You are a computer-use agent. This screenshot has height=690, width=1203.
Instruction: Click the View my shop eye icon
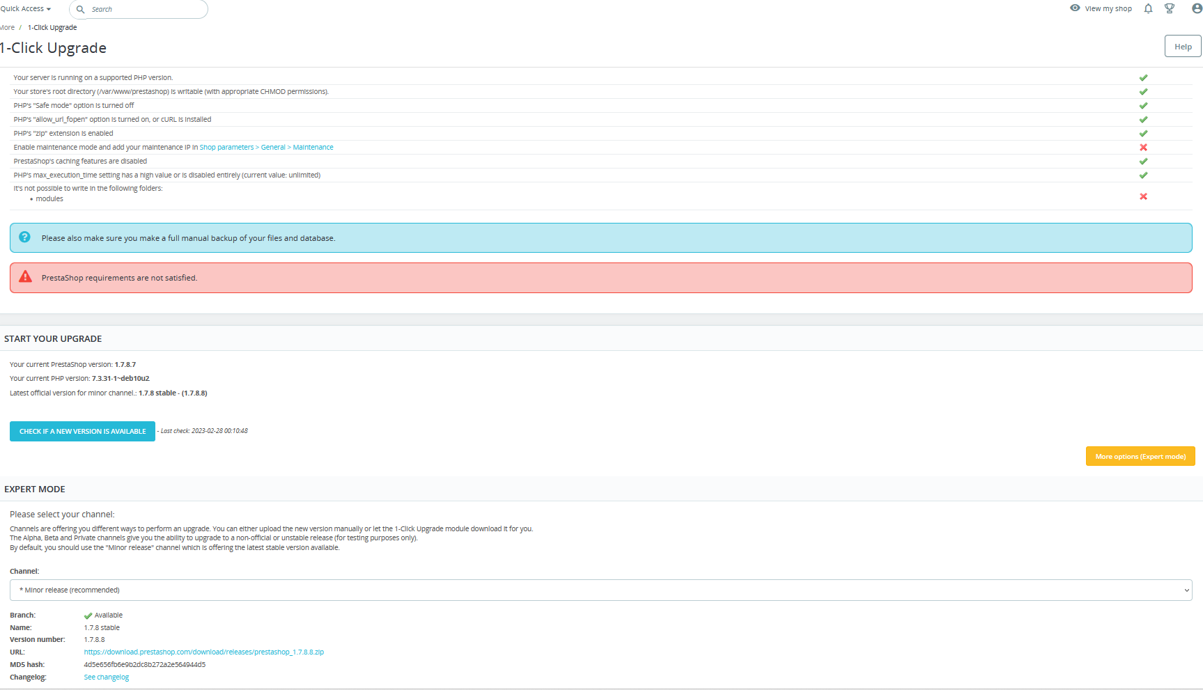click(x=1075, y=8)
